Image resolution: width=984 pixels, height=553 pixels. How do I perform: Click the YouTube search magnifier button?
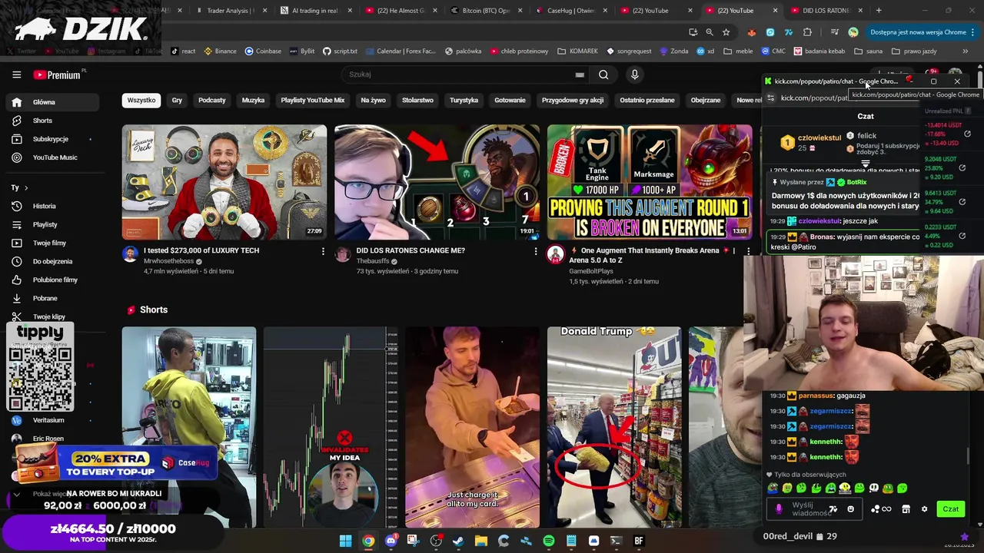pyautogui.click(x=603, y=75)
